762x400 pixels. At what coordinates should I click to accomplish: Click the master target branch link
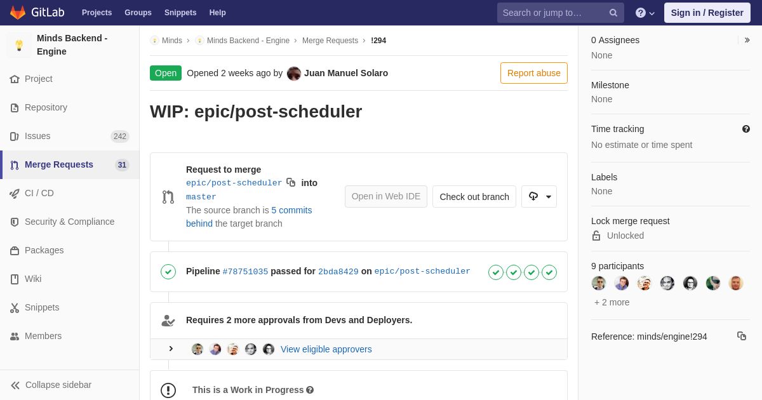[201, 197]
